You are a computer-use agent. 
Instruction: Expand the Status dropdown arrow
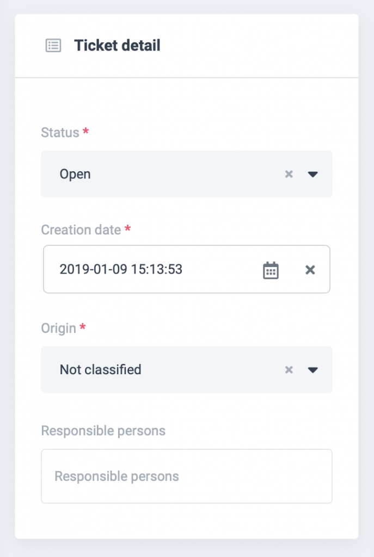coord(312,175)
